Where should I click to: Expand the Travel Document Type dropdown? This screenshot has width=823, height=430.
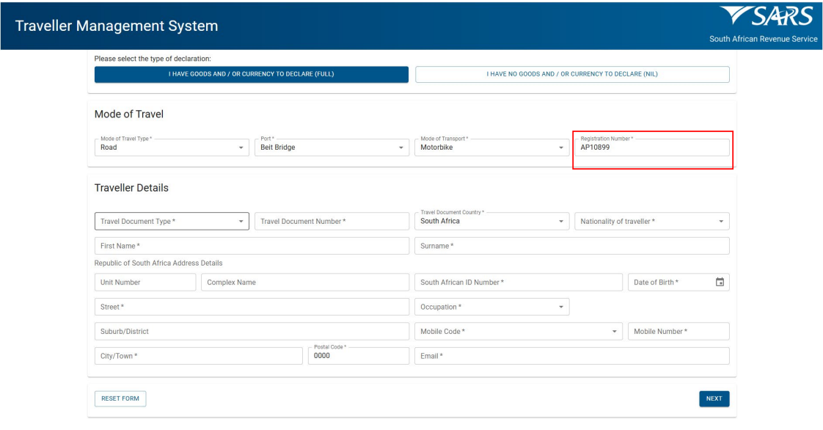pyautogui.click(x=172, y=222)
